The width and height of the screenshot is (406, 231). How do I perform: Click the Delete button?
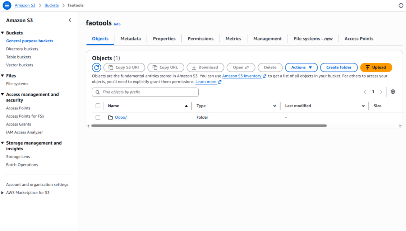[270, 67]
